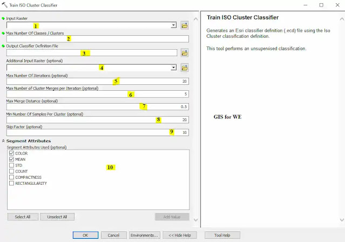This screenshot has height=242, width=345.
Task: Check the COMPACTNESS attribute box
Action: [x=12, y=177]
